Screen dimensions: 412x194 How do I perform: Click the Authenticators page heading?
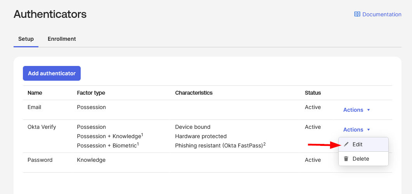click(x=50, y=14)
